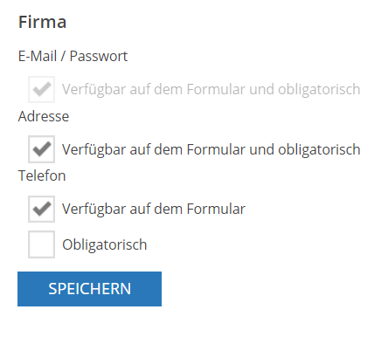Click the 'Adresse' section label

pos(44,116)
